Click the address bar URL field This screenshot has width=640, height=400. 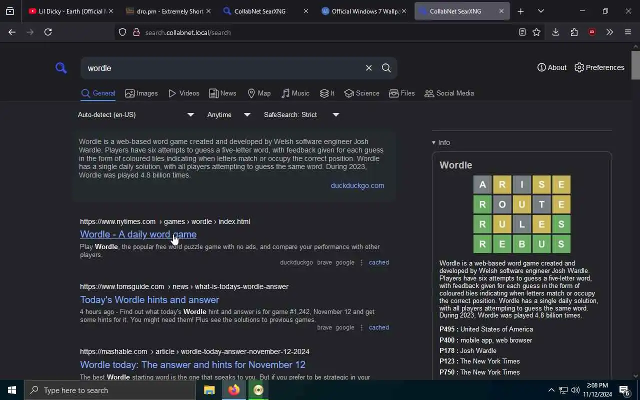coord(330,32)
